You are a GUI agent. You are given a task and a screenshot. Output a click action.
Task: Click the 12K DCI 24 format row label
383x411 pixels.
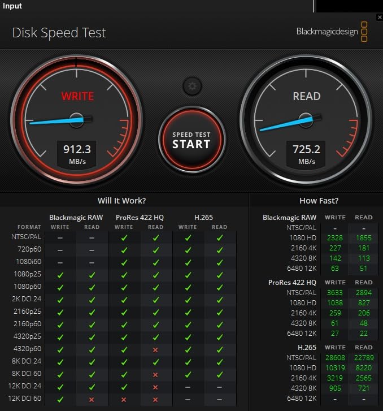pyautogui.click(x=25, y=386)
